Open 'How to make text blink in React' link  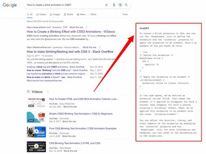pos(54,77)
